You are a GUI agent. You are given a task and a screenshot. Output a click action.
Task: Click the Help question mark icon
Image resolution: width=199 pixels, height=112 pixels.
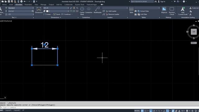tap(184, 2)
